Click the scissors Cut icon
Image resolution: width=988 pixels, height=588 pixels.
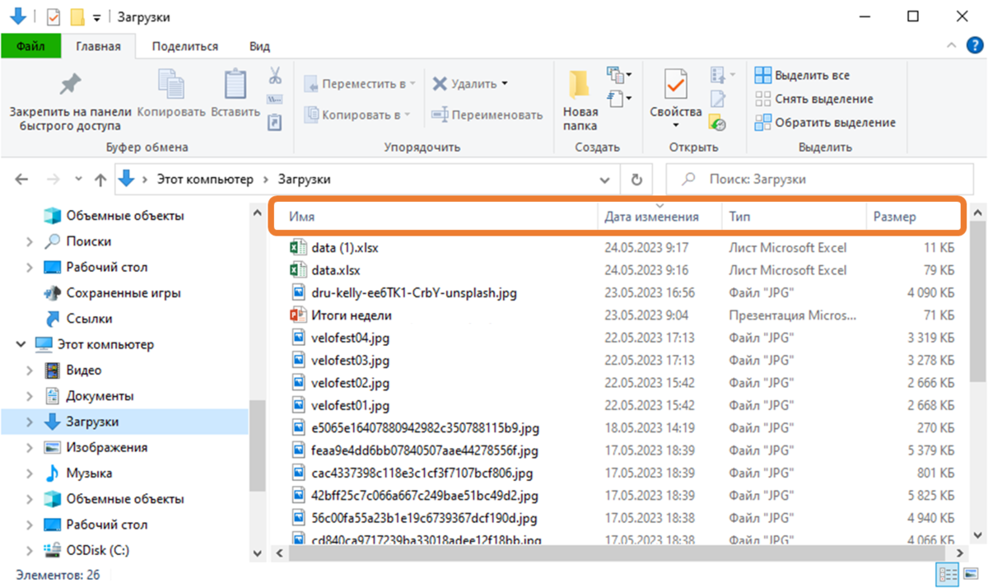point(275,77)
